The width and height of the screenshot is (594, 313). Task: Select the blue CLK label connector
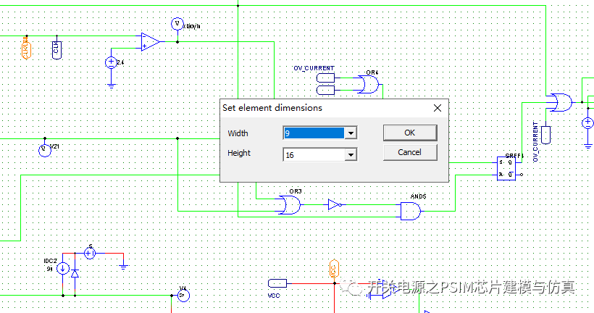click(x=57, y=50)
